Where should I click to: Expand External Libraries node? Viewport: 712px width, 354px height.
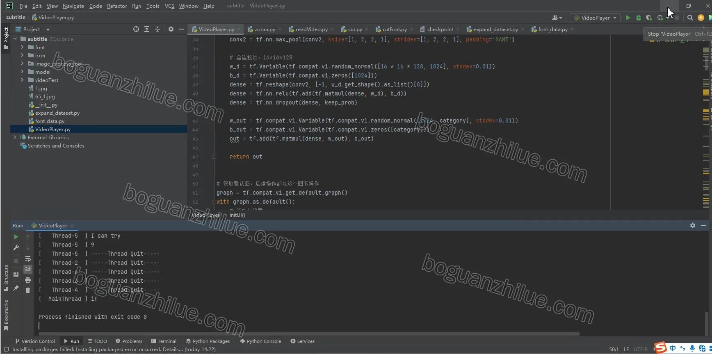[x=15, y=137]
